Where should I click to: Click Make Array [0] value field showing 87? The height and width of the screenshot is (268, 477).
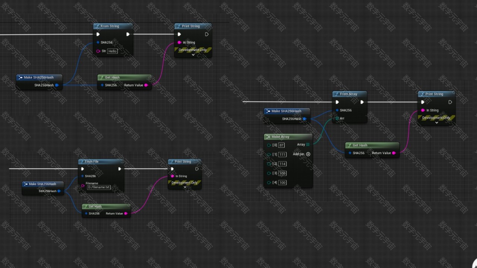click(281, 145)
